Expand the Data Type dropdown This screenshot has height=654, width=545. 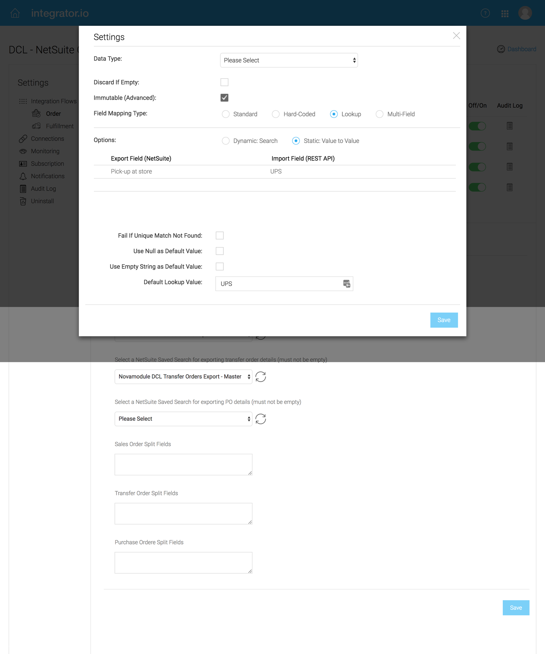pos(289,60)
